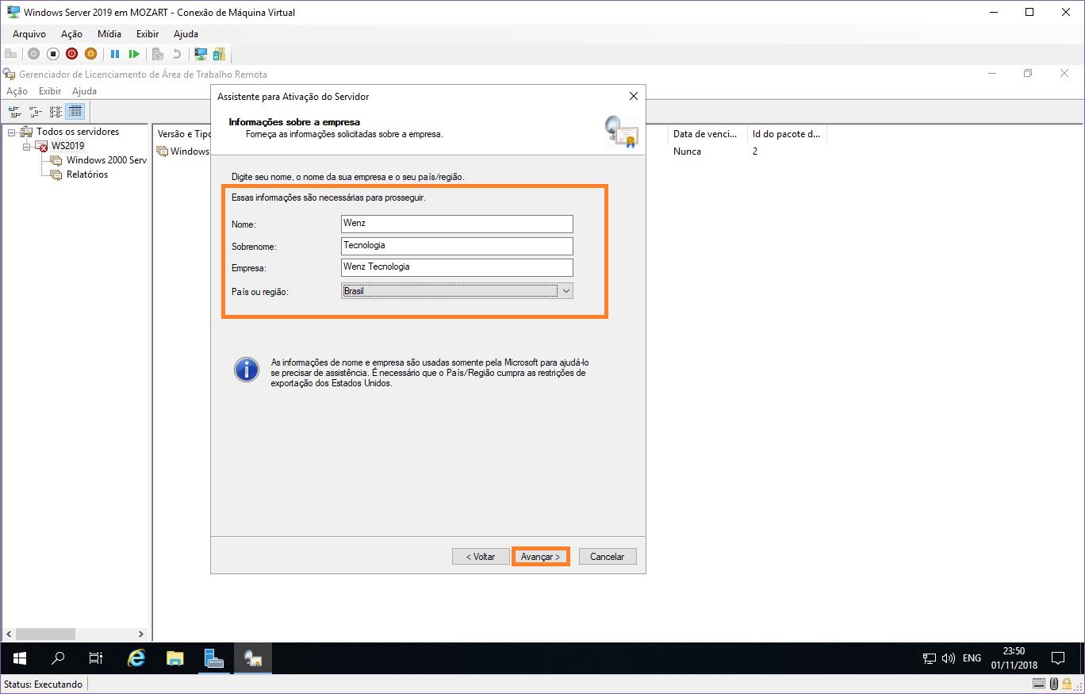Viewport: 1085px width, 694px height.
Task: Click the second view-mode icon in licensing toolbar
Action: point(35,111)
